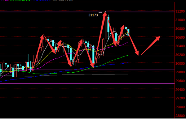Click the tall cyan candle below 31173 peak
This screenshot has width=186, height=119.
pos(108,24)
